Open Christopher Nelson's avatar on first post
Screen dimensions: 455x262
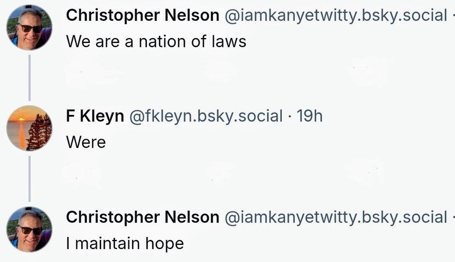[x=29, y=28]
